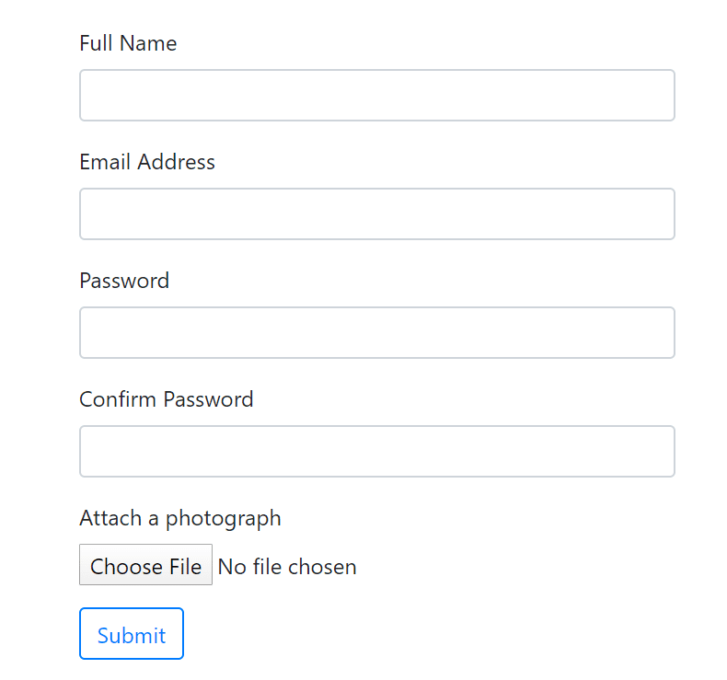
Task: Submit the registration form
Action: point(132,634)
